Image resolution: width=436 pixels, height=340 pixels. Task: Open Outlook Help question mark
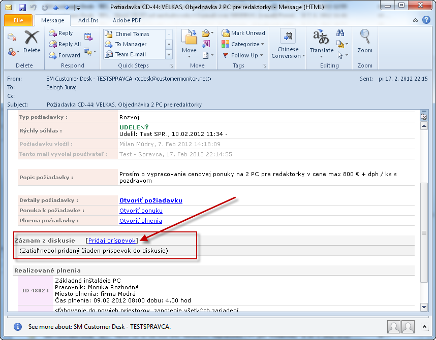[426, 20]
